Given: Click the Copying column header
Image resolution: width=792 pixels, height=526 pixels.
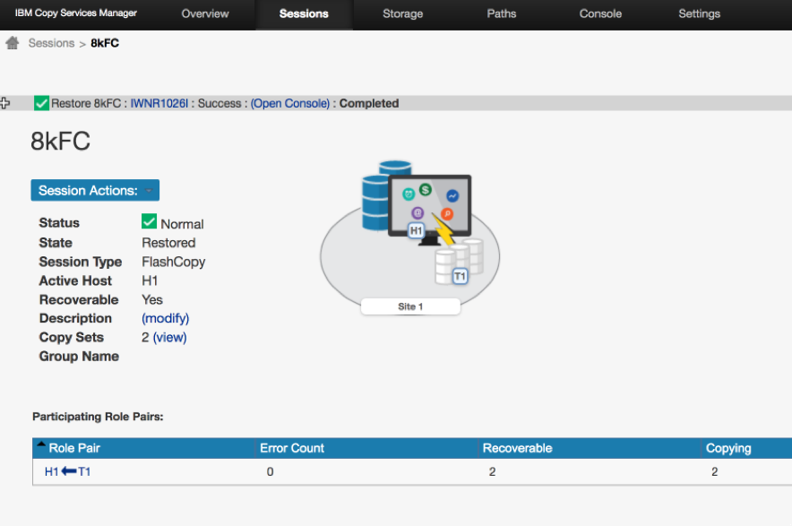Looking at the screenshot, I should 728,448.
